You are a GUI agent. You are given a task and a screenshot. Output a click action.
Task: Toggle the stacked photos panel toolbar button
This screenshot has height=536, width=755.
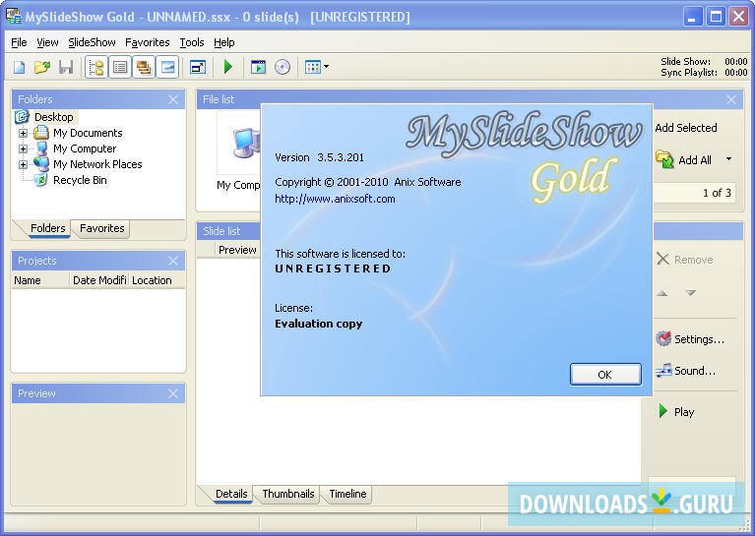point(144,67)
